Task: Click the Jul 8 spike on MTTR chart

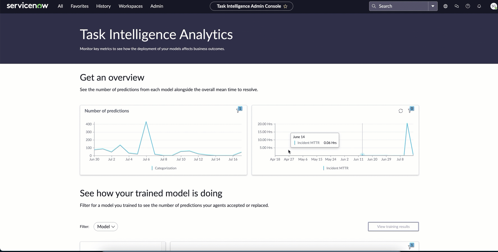Action: 407,123
